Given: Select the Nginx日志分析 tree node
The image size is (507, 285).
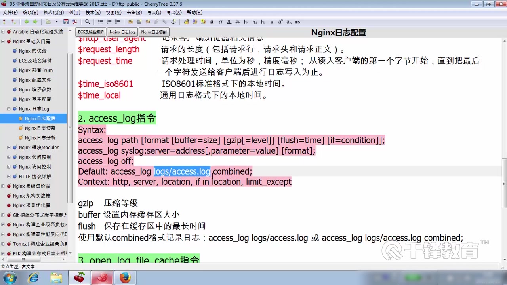Looking at the screenshot, I should coord(40,138).
